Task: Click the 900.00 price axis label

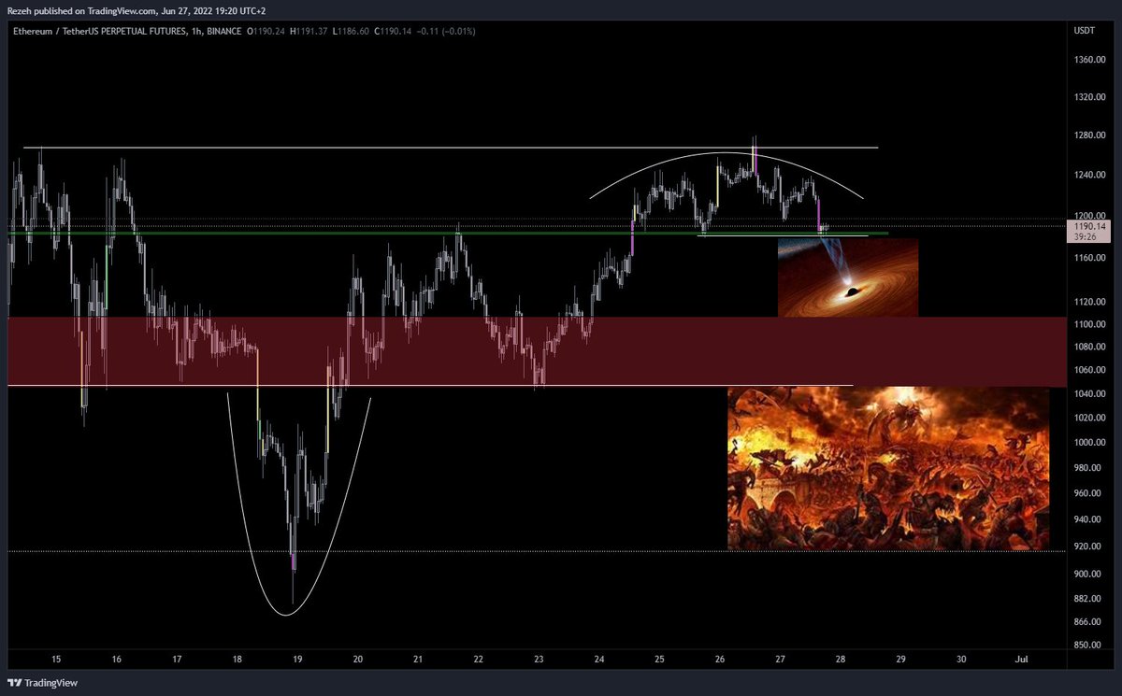Action: [x=1088, y=574]
